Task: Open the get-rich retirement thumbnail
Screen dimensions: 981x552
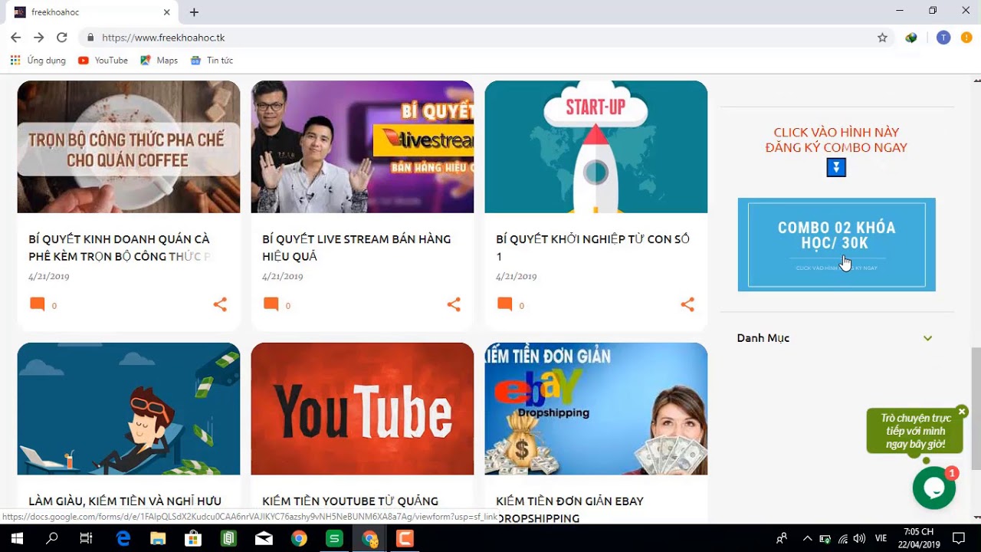Action: click(x=129, y=409)
